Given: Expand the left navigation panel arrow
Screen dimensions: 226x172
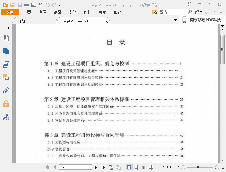Looking at the screenshot, I should (8, 28).
